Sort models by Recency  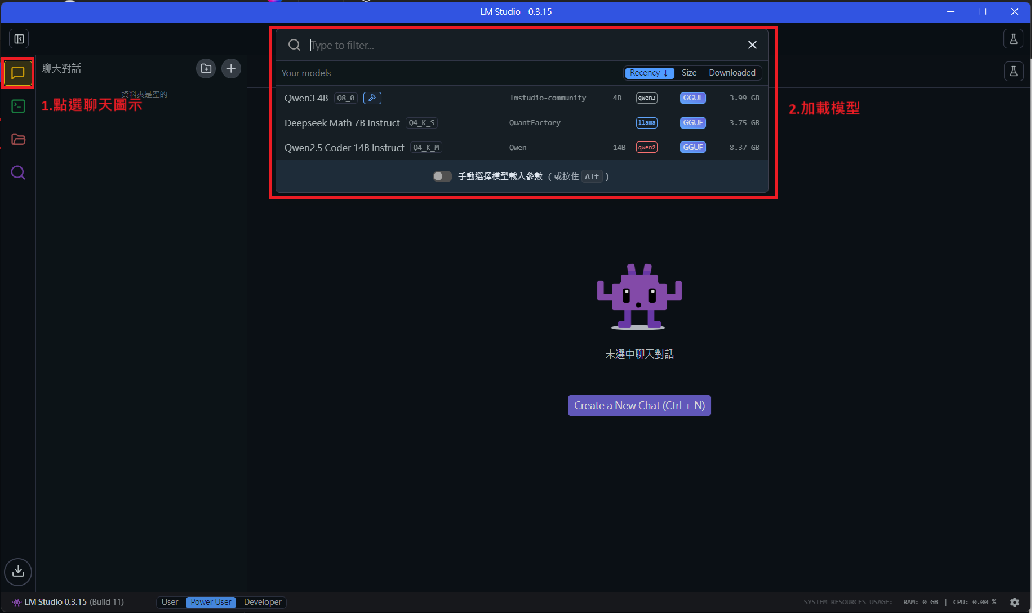(x=648, y=73)
